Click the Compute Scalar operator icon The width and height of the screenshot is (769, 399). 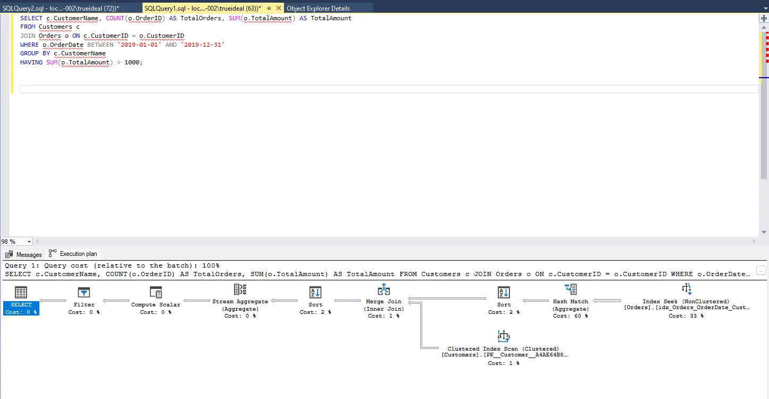156,292
